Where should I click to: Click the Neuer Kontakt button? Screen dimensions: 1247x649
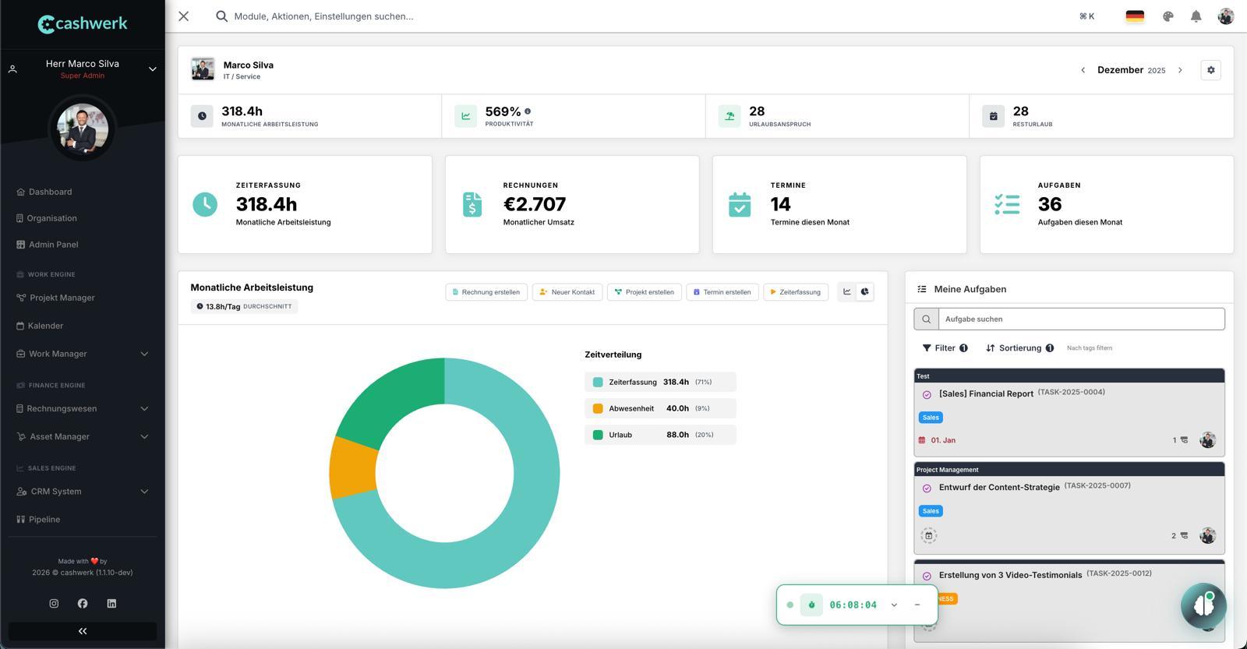point(567,292)
